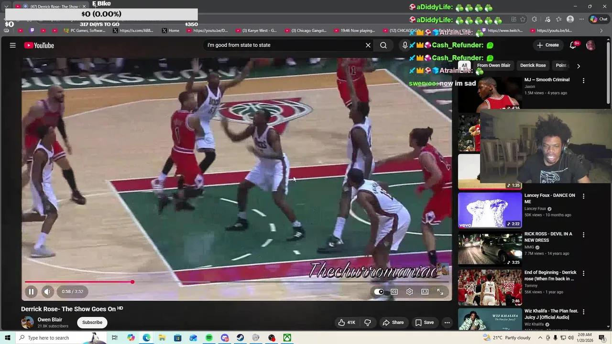Select the From Owen Blair chip
This screenshot has width=612, height=344.
[493, 65]
